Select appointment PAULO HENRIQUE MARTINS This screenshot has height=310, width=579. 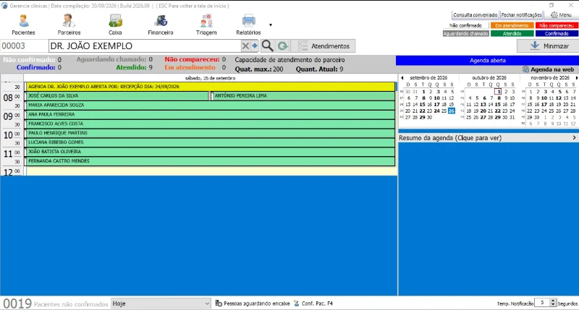click(211, 133)
